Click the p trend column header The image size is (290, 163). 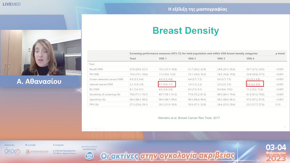[x=280, y=54]
